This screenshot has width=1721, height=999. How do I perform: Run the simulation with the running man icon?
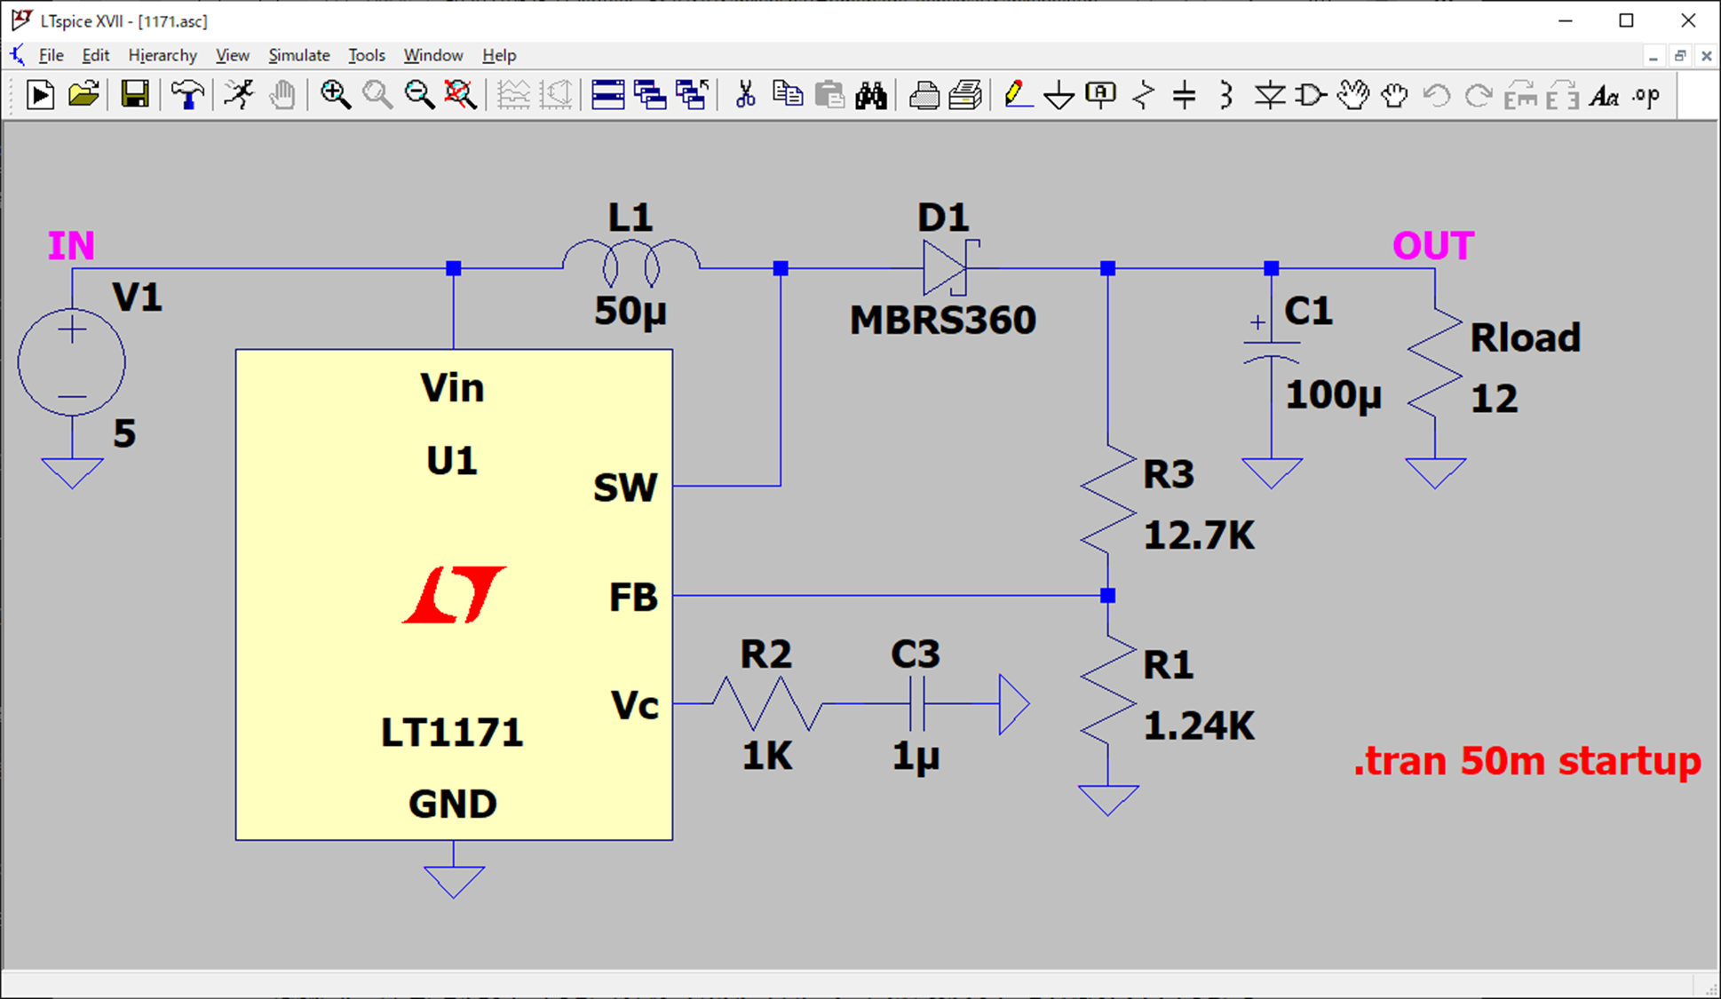click(239, 94)
